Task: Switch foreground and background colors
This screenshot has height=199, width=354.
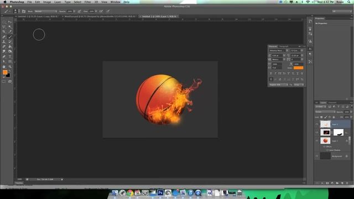Action: (9, 71)
